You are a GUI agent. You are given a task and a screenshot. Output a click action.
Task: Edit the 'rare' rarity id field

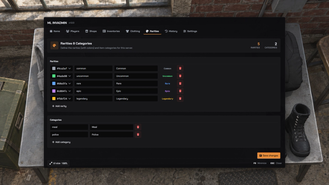point(93,84)
